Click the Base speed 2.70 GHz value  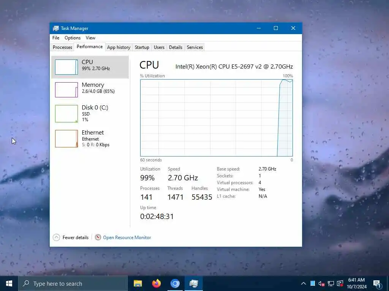tap(267, 169)
